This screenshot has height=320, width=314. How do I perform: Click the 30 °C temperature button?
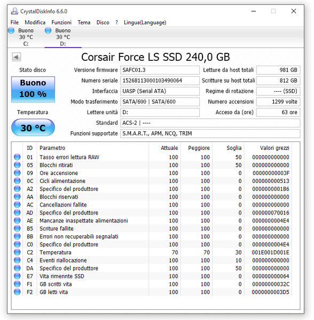(x=33, y=127)
